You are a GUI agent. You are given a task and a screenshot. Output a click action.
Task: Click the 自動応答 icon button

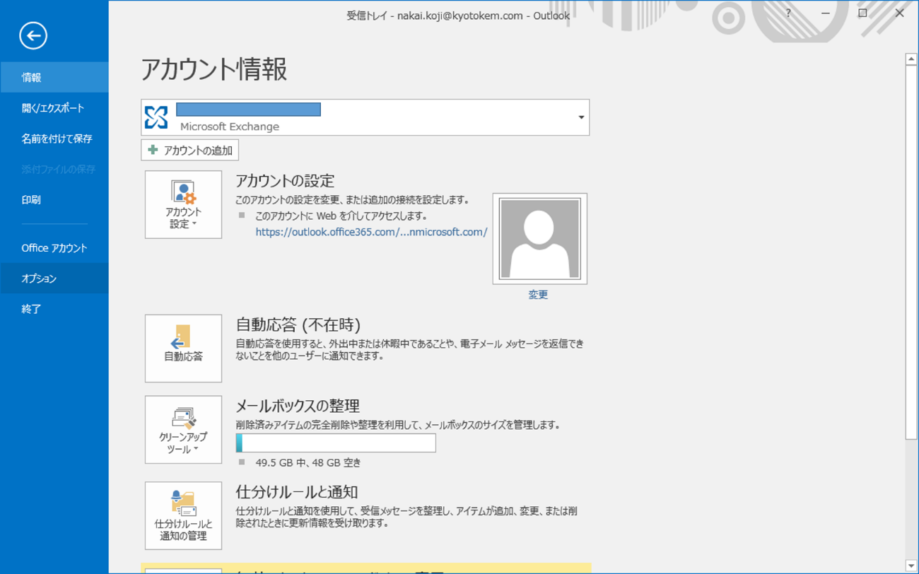[183, 348]
